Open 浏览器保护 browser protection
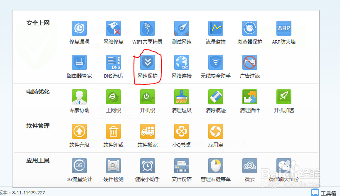Screen dimensions: 340x196 coord(249,28)
